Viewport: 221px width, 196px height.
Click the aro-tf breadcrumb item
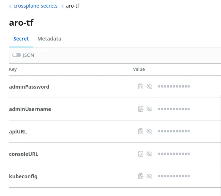[72, 6]
